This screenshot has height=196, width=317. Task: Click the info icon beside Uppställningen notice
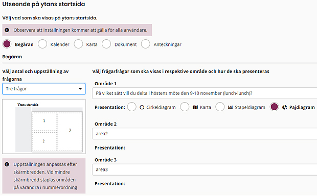(7, 164)
